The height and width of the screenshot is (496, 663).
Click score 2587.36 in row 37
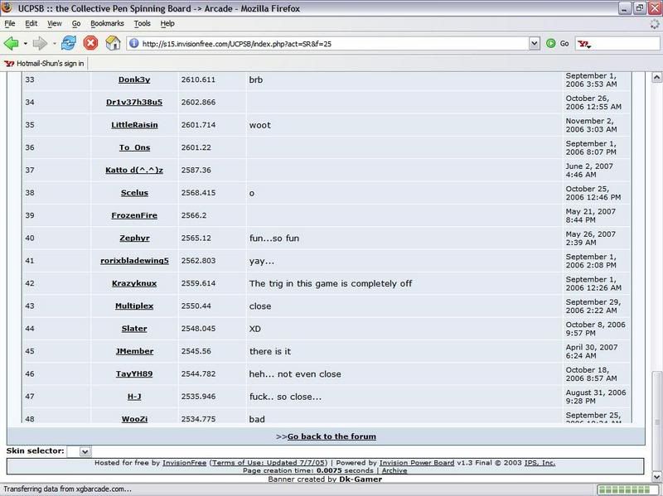point(196,171)
